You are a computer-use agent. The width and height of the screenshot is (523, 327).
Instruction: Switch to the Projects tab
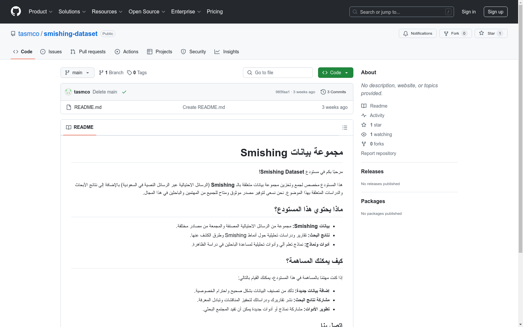[x=160, y=52]
